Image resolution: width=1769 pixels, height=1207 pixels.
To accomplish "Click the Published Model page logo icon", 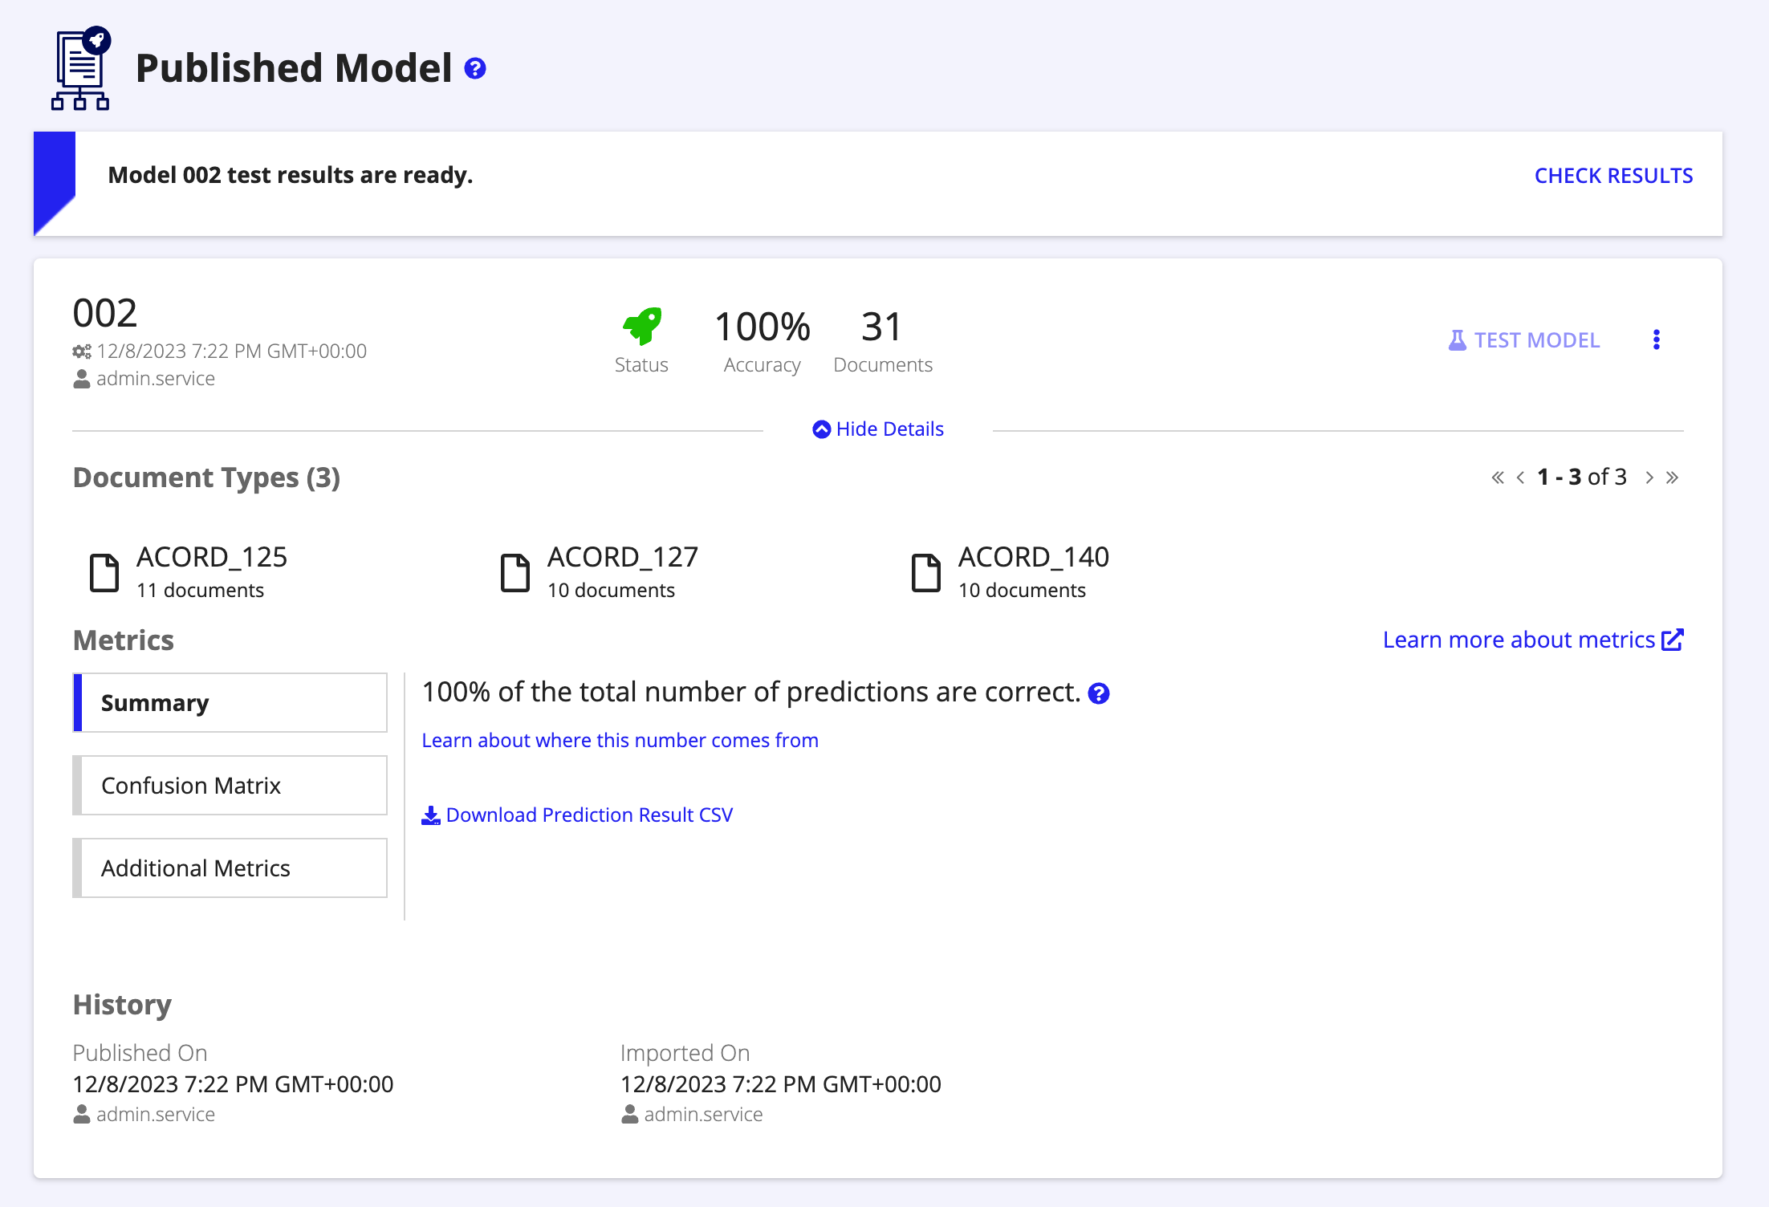I will (x=81, y=68).
